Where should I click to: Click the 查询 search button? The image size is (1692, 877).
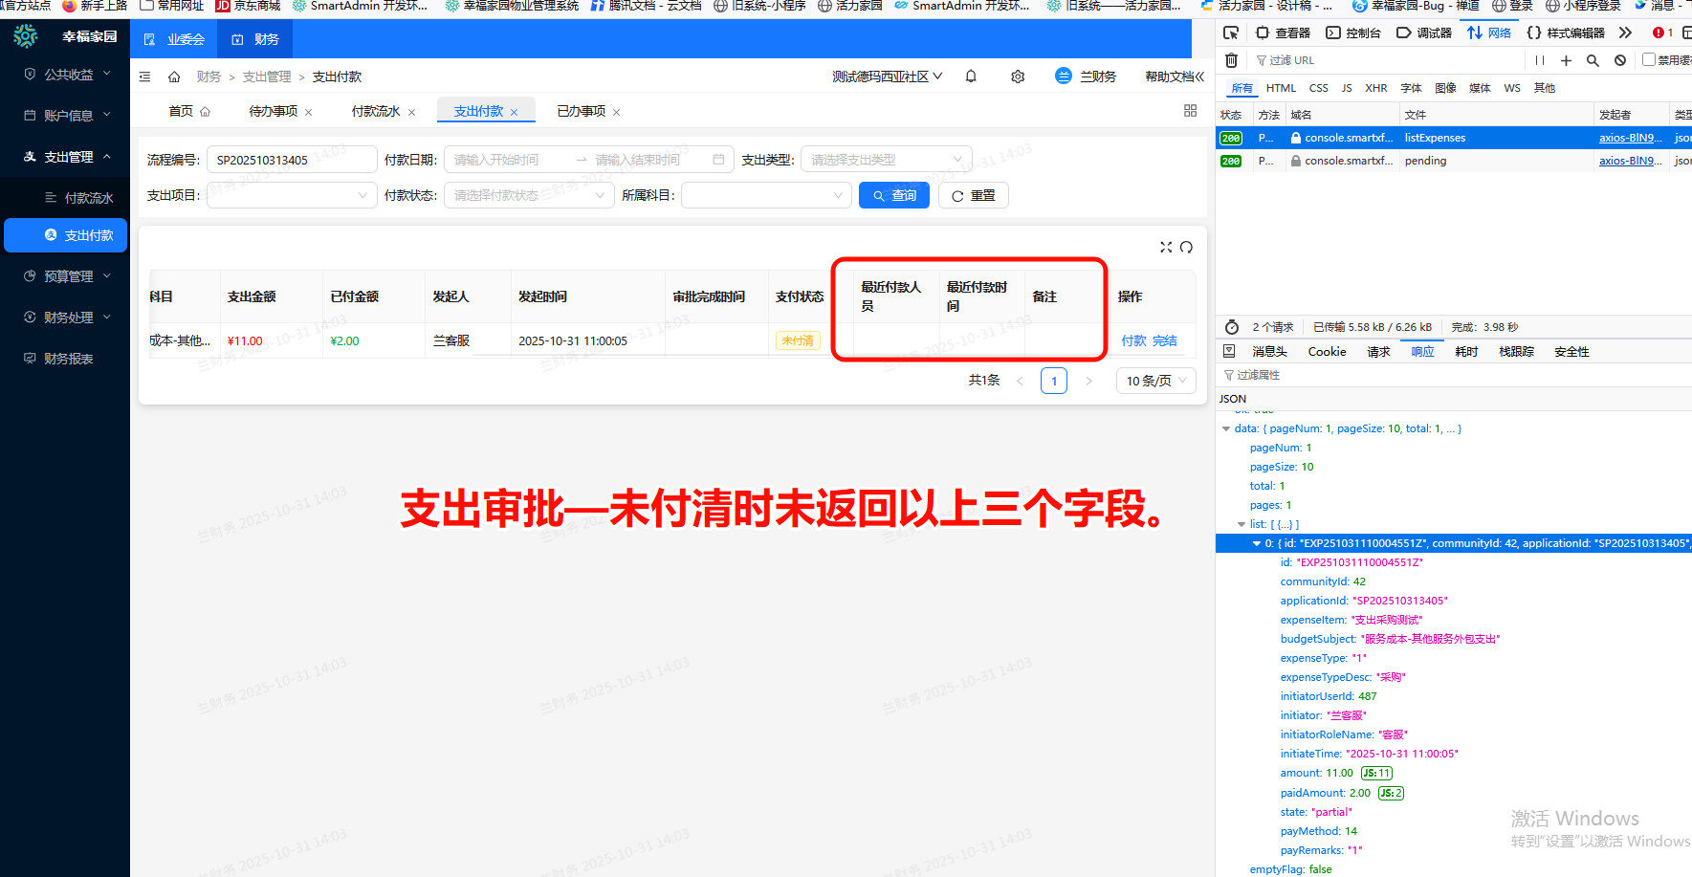point(893,195)
